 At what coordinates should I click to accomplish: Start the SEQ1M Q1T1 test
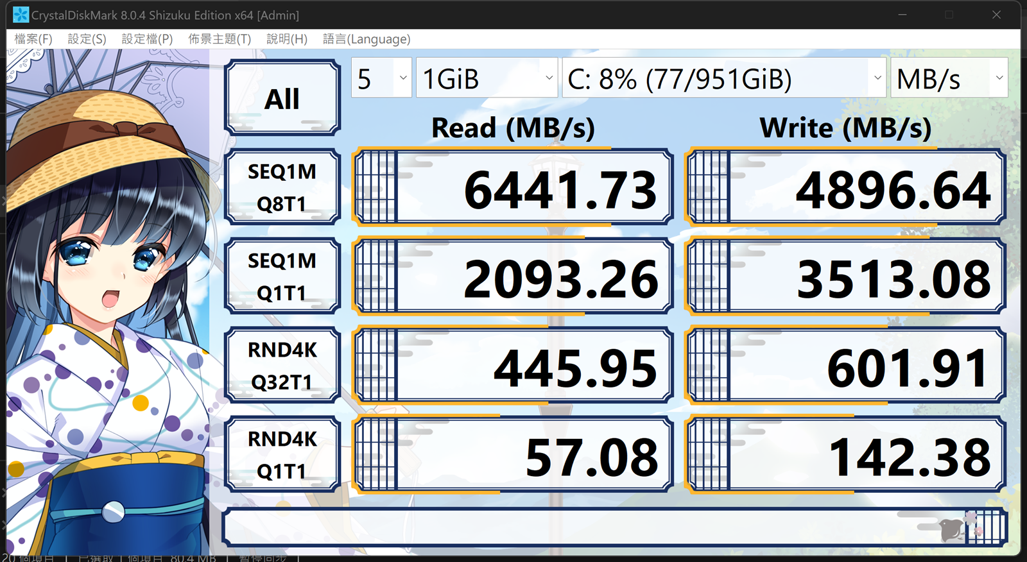(x=282, y=277)
